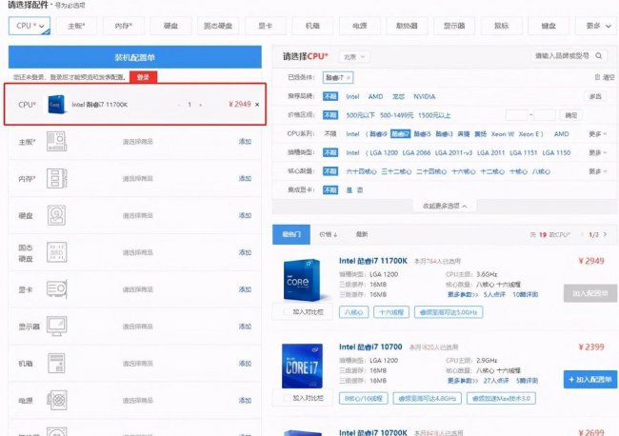Open the 北京 city dropdown
This screenshot has width=619, height=436.
point(354,57)
